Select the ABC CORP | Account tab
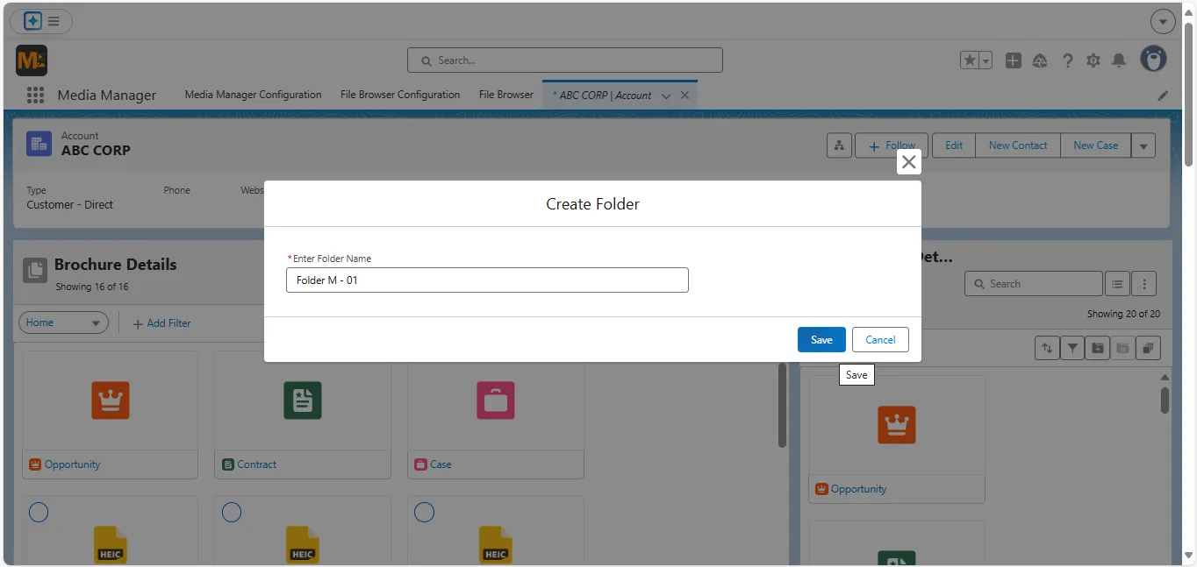This screenshot has width=1197, height=567. tap(606, 96)
